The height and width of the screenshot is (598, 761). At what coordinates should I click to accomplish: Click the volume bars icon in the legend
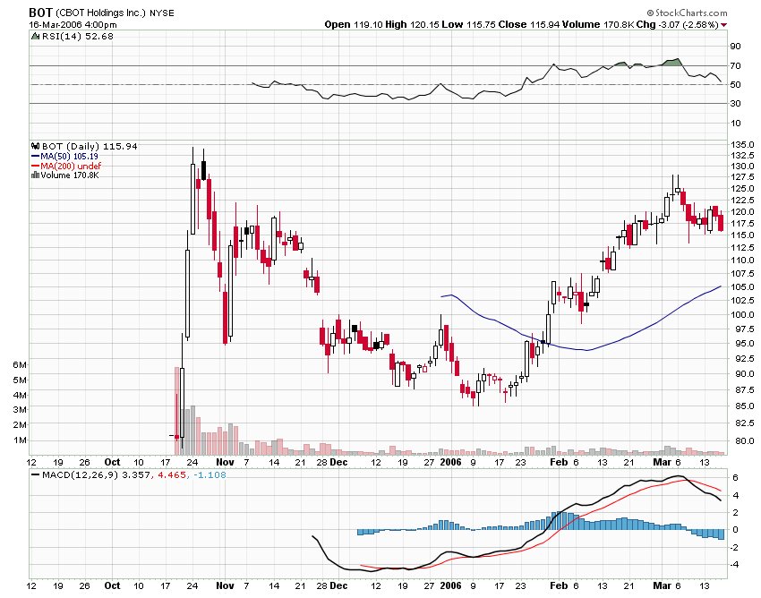pos(35,175)
